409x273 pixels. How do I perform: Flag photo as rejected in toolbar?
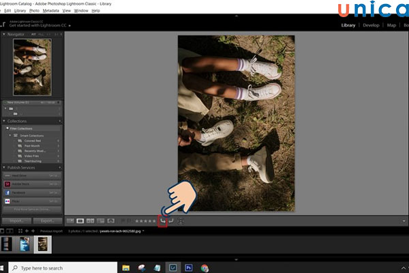130,221
